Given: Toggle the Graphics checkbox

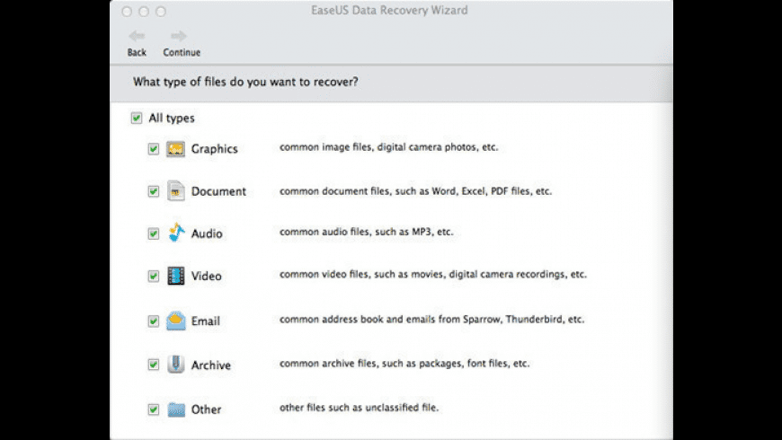Looking at the screenshot, I should coord(153,149).
